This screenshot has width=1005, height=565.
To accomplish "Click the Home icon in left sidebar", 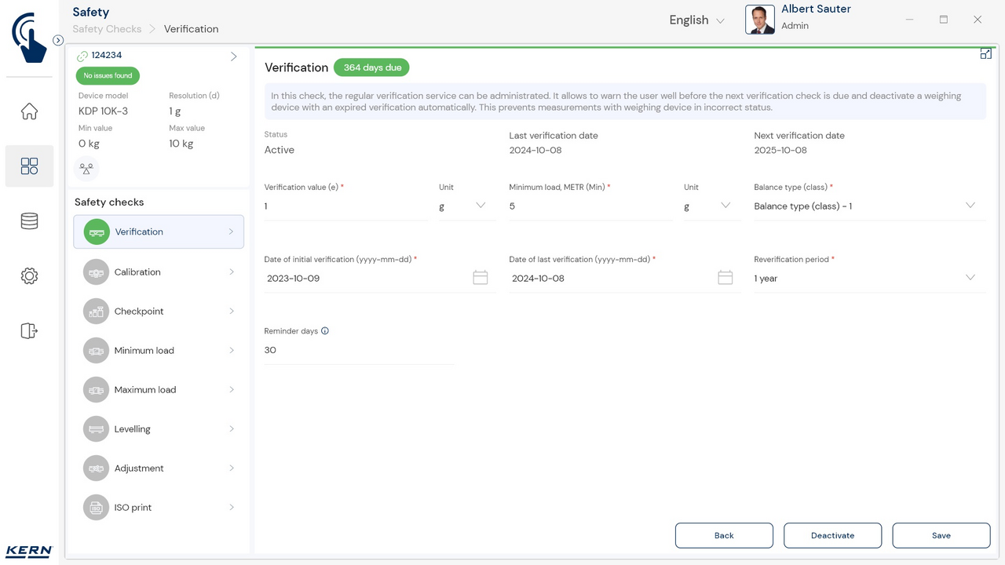I will tap(29, 111).
